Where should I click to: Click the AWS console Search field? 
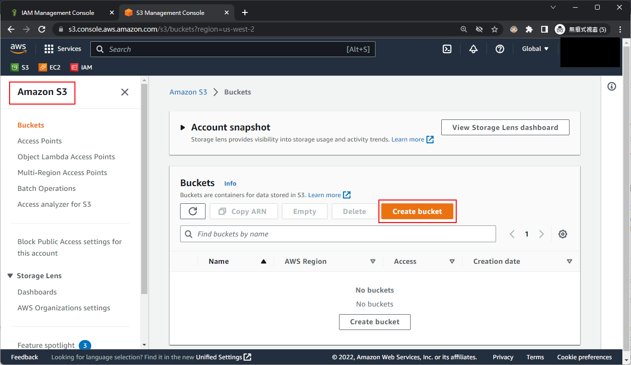click(233, 49)
